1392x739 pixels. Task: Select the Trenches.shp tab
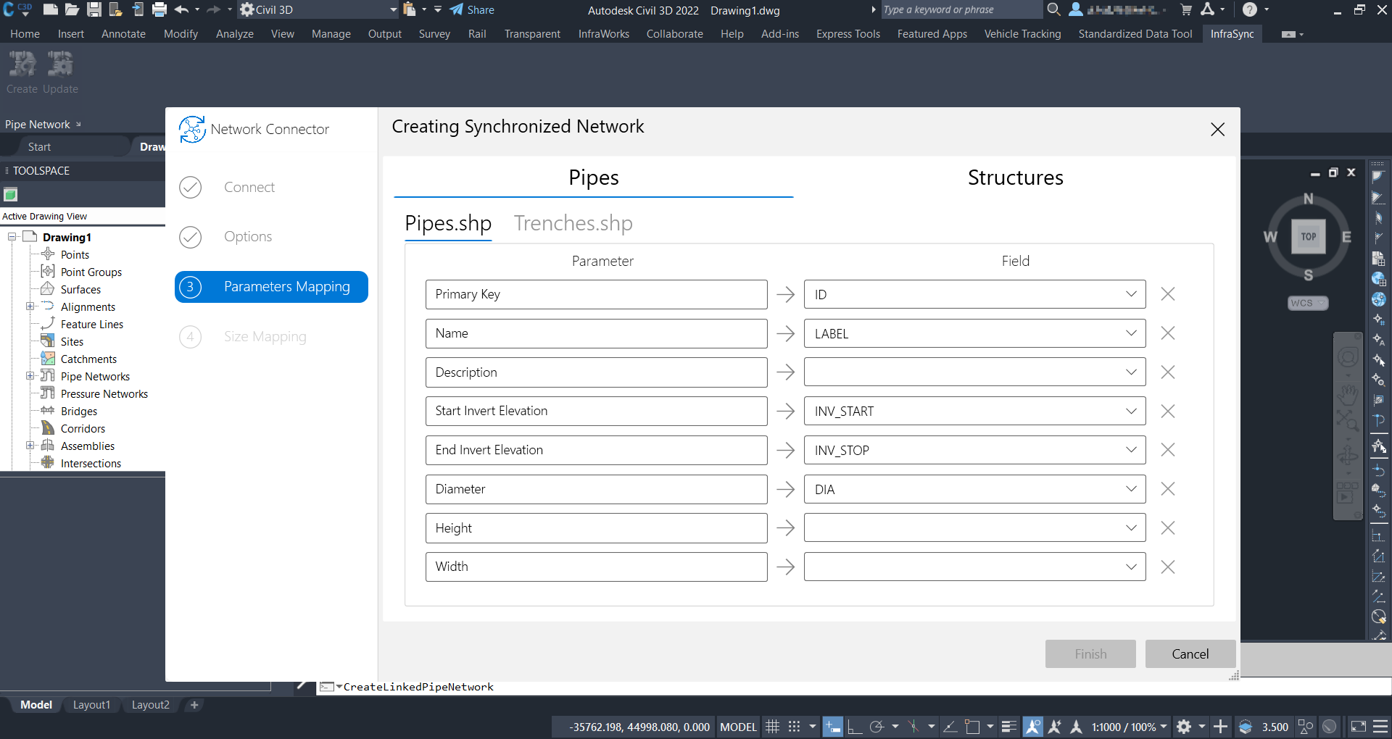[573, 223]
